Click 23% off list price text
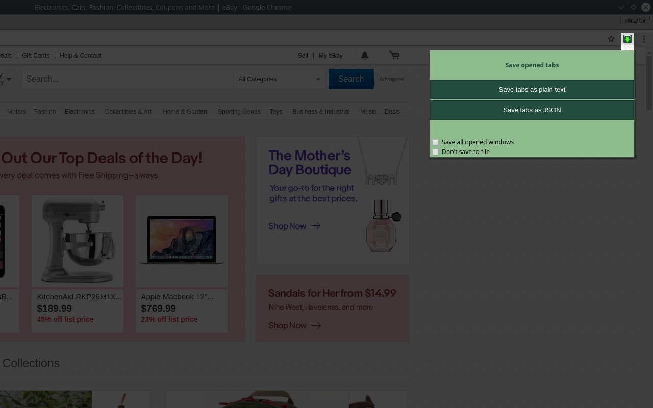Viewport: 653px width, 408px height. coord(169,319)
